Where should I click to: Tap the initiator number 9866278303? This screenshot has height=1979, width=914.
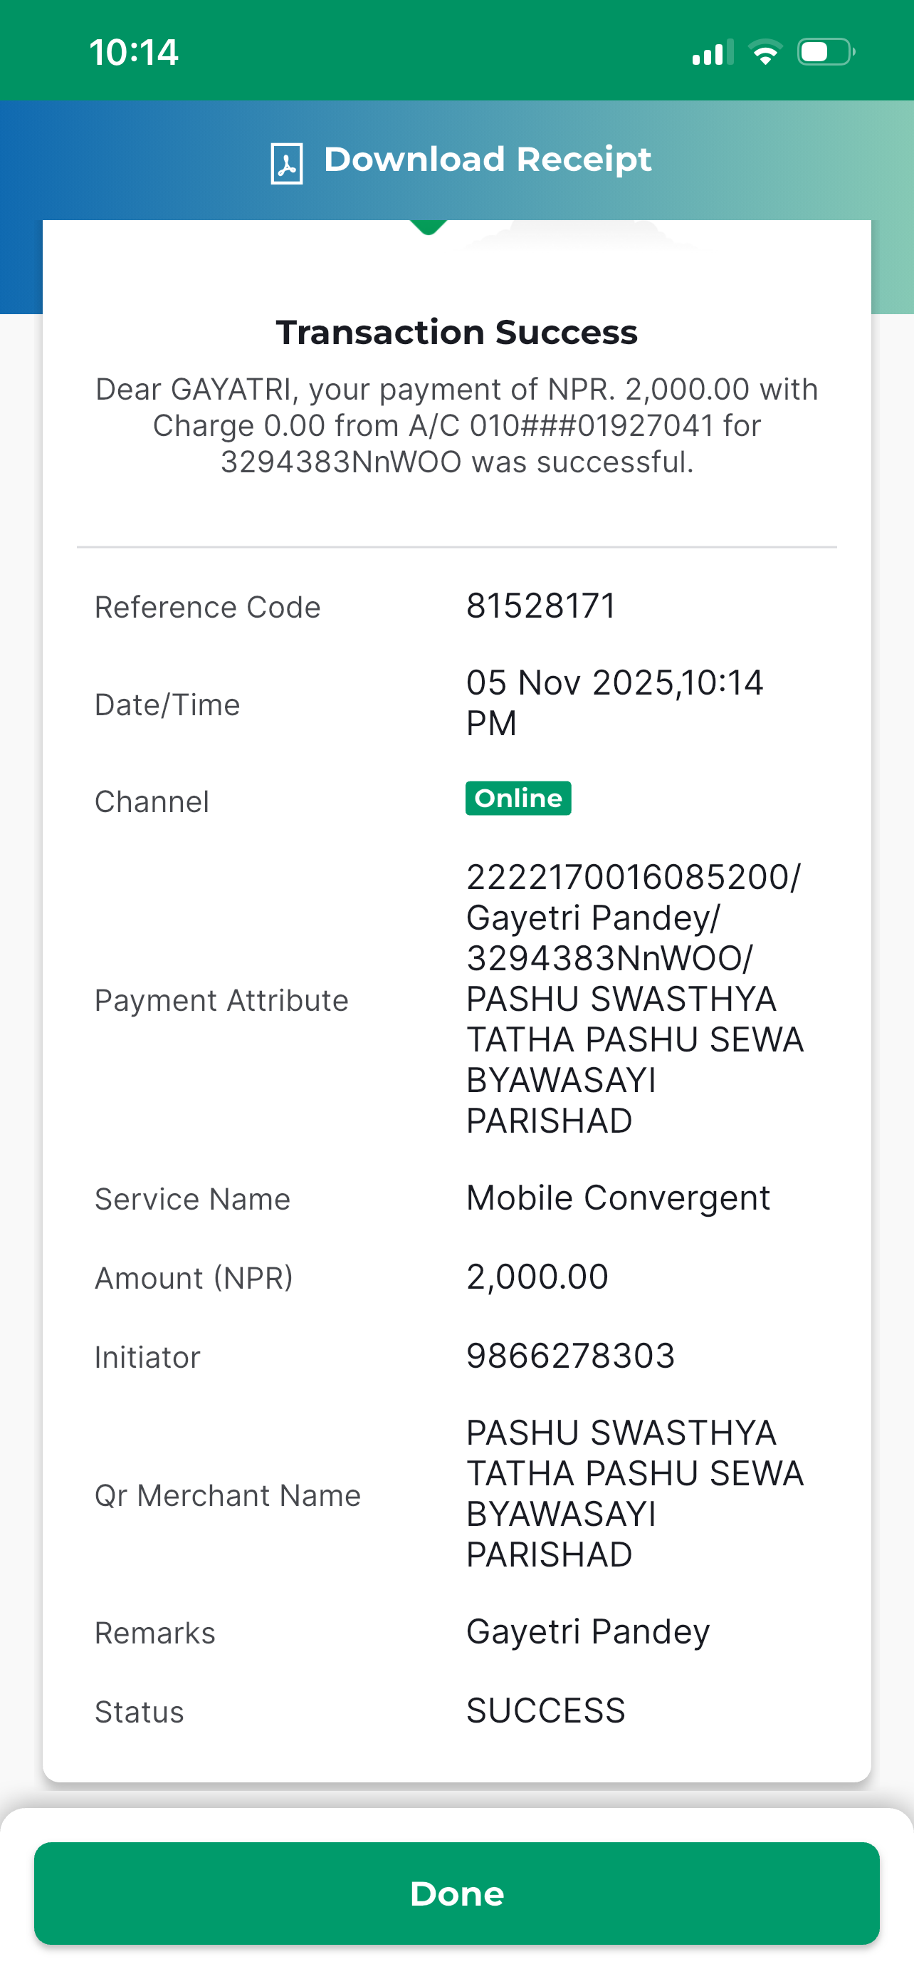coord(570,1355)
